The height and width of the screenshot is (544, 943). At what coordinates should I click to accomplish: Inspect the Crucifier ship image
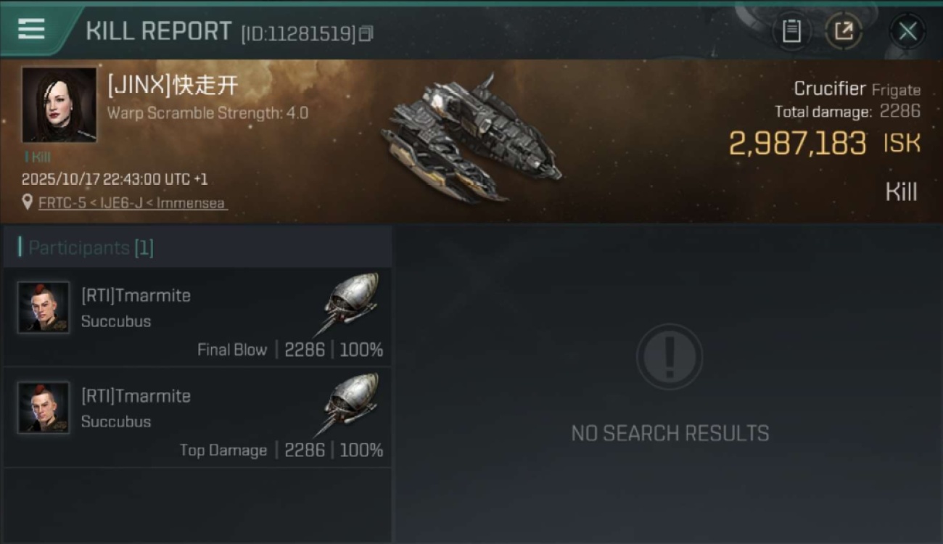point(471,138)
